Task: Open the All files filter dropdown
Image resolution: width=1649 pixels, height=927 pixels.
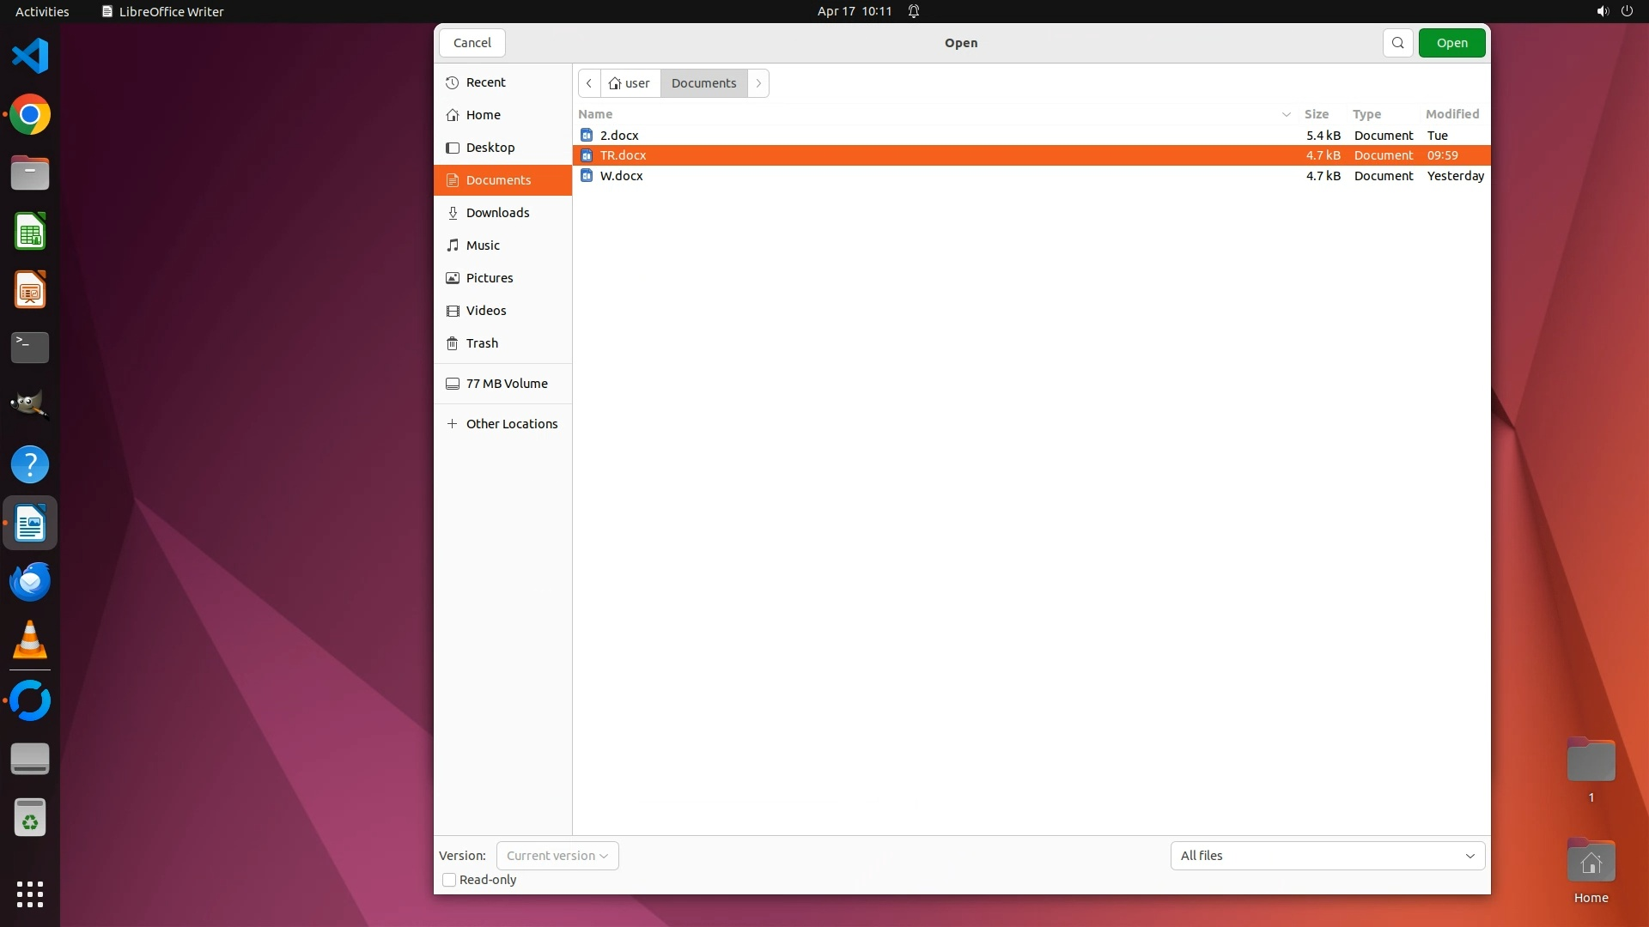Action: pos(1327,856)
